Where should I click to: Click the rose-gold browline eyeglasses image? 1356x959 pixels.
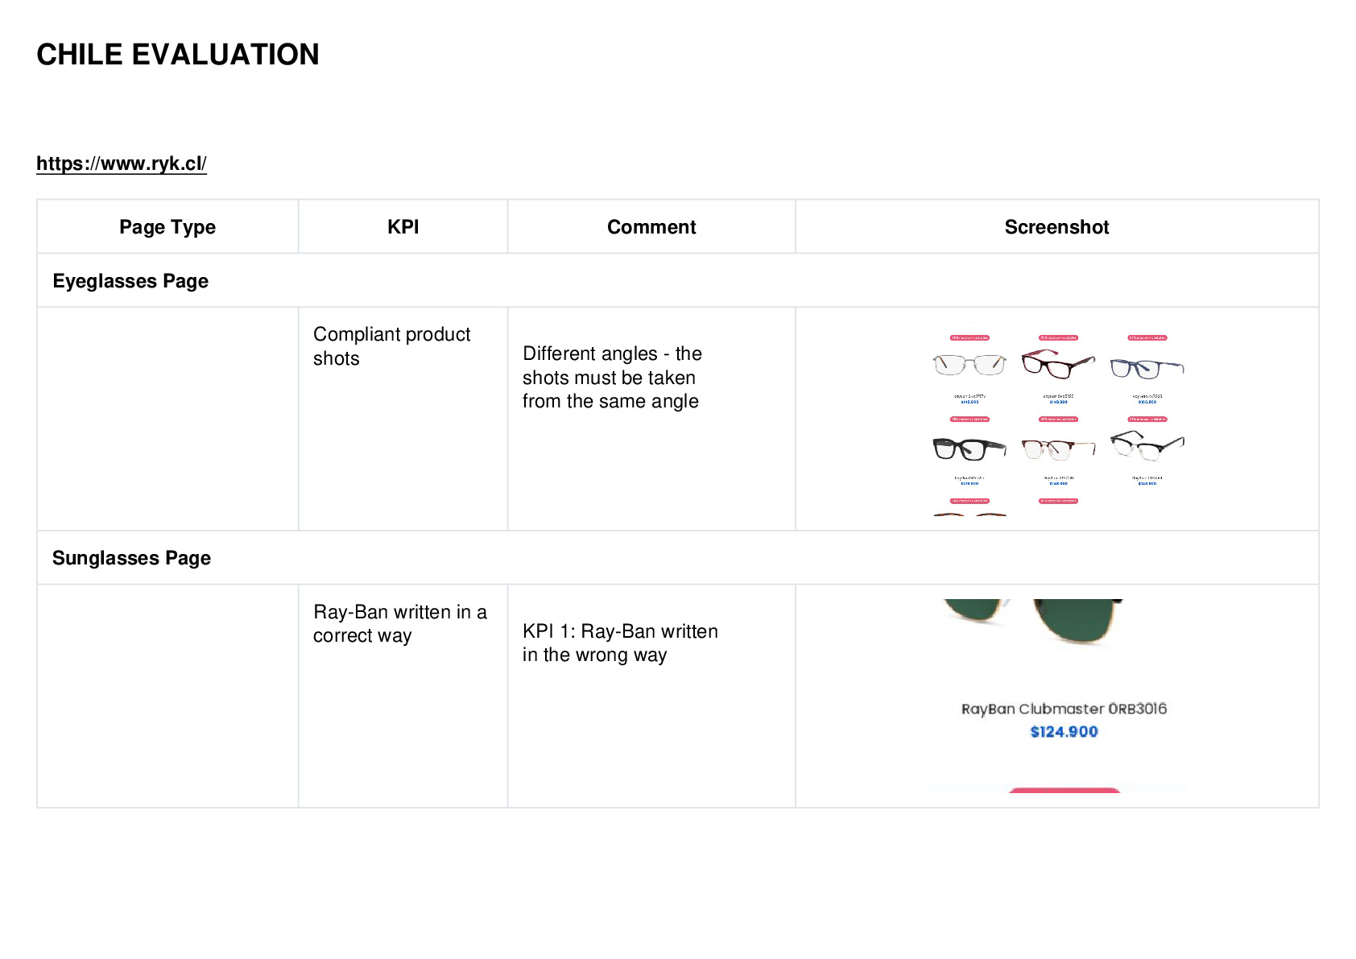(1058, 448)
